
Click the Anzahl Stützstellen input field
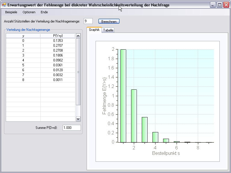(88, 21)
